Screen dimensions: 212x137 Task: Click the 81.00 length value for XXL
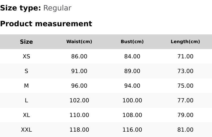point(185,130)
